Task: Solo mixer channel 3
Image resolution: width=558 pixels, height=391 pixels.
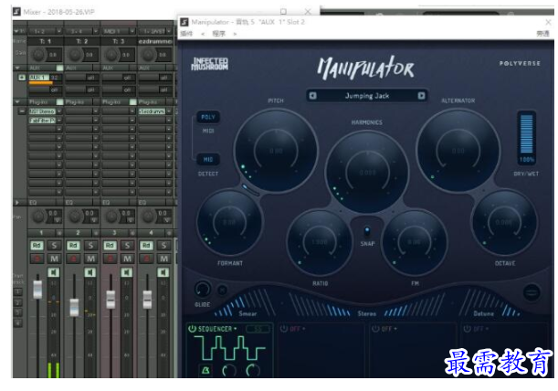Action: (127, 246)
